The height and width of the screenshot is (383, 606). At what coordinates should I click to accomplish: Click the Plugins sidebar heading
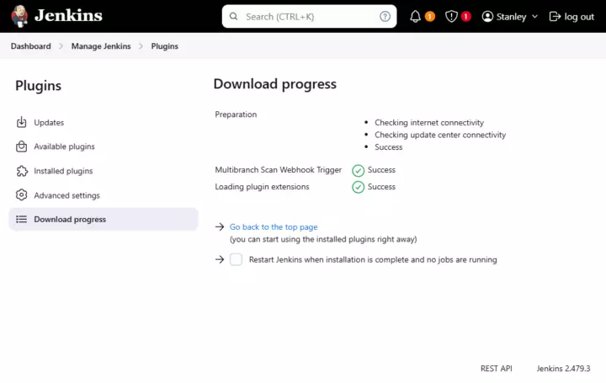click(x=38, y=85)
